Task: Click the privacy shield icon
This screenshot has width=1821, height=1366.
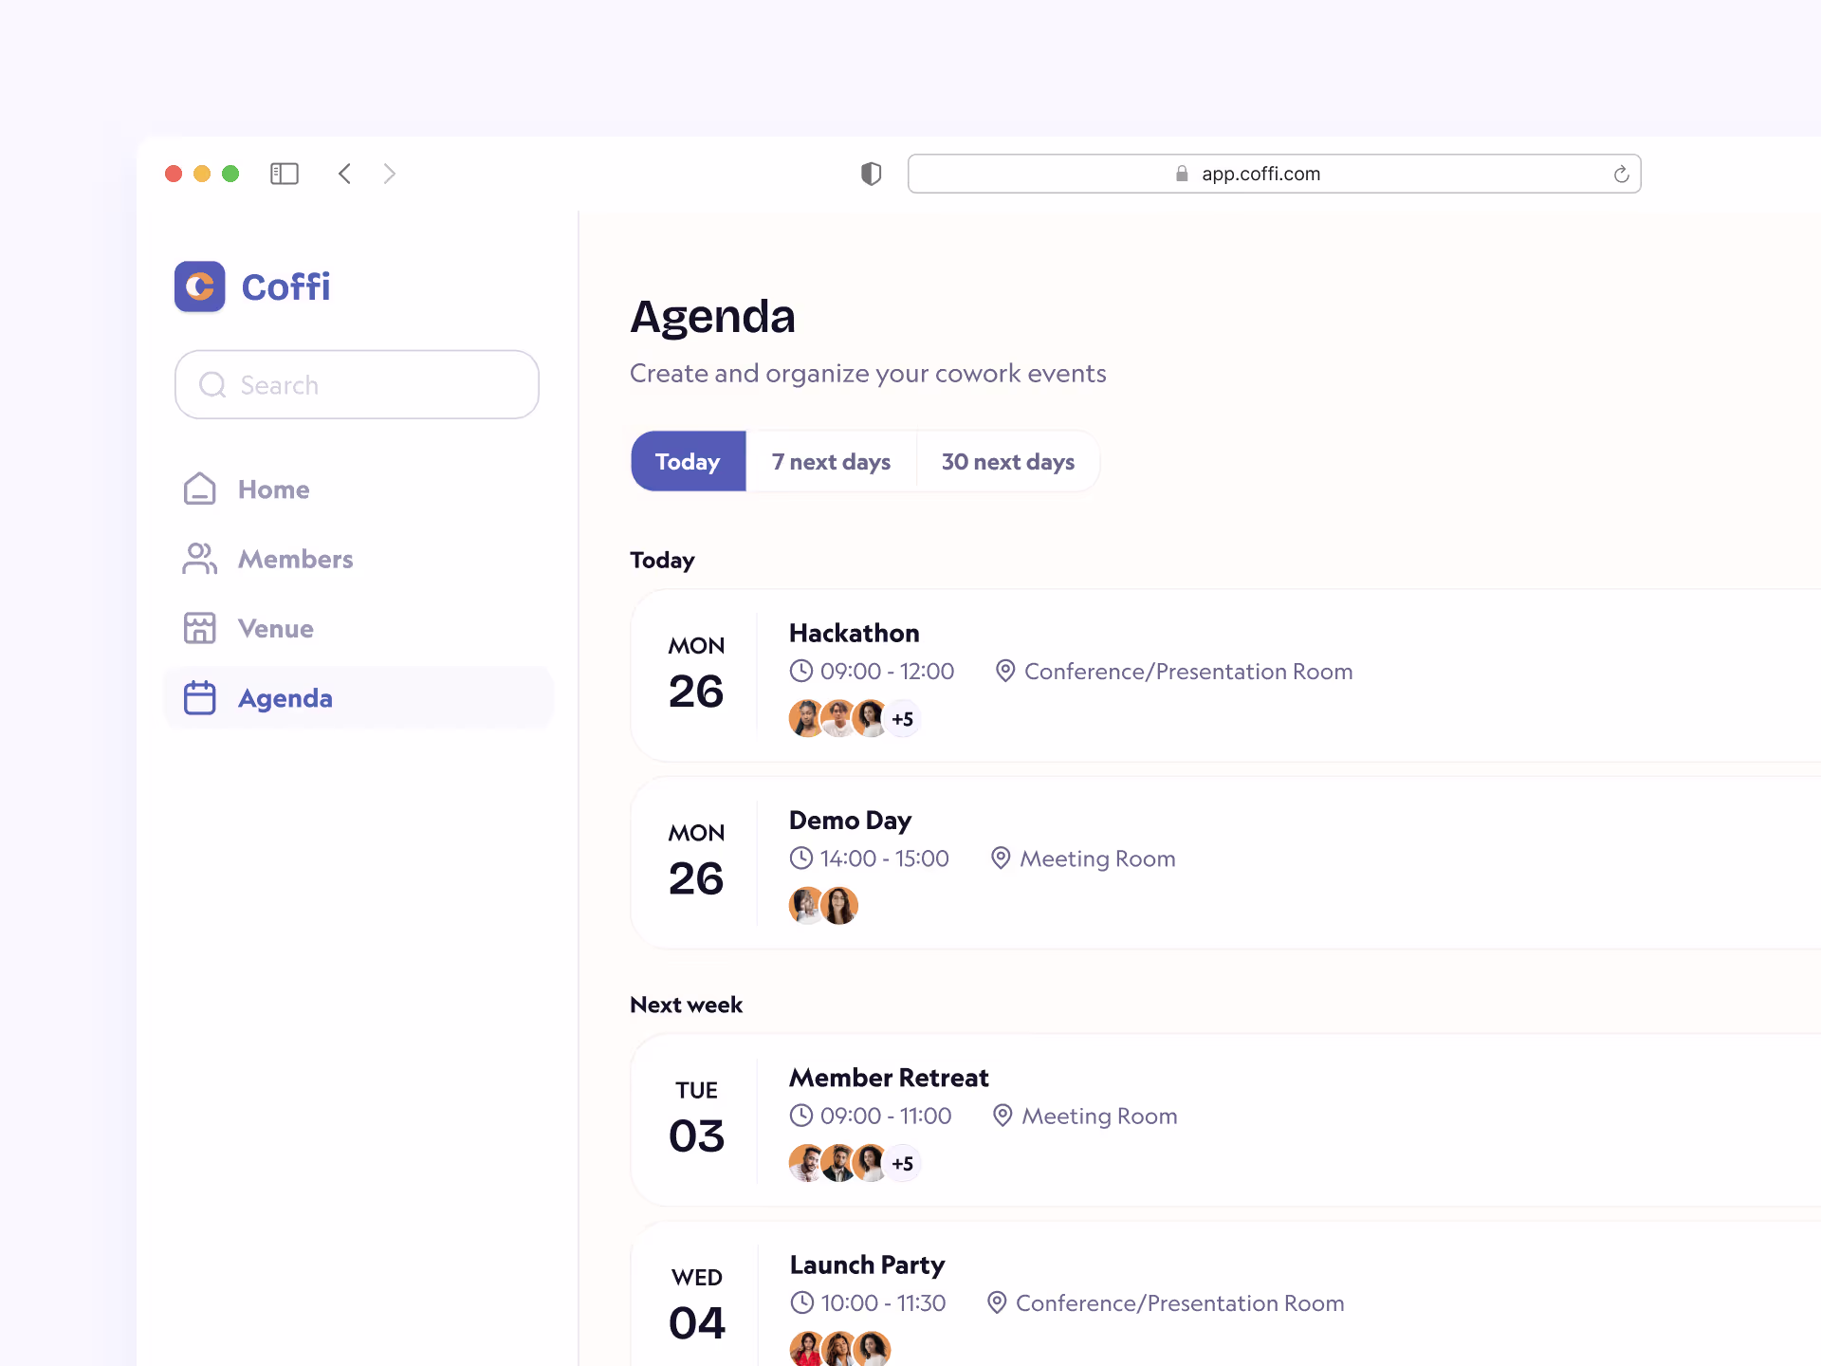Action: point(871,174)
